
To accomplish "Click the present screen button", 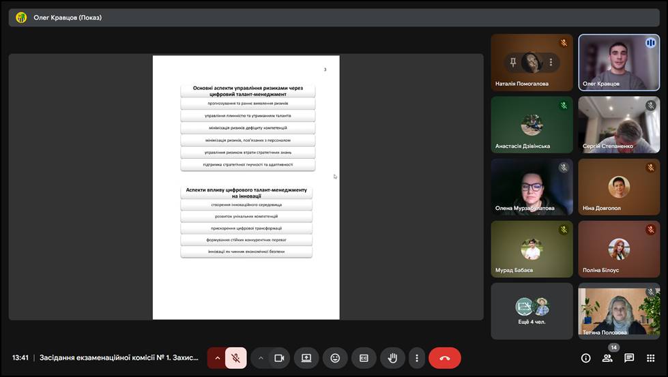I will click(x=306, y=358).
